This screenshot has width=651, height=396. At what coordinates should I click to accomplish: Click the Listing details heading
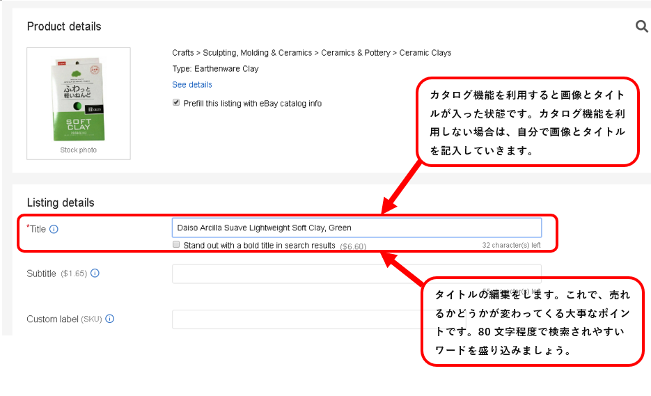tap(61, 203)
